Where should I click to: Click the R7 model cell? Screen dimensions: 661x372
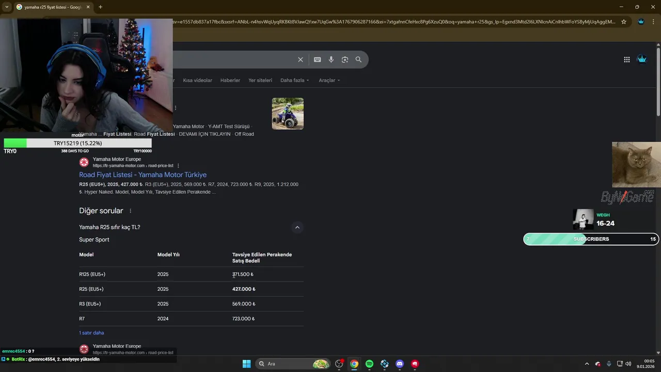82,319
